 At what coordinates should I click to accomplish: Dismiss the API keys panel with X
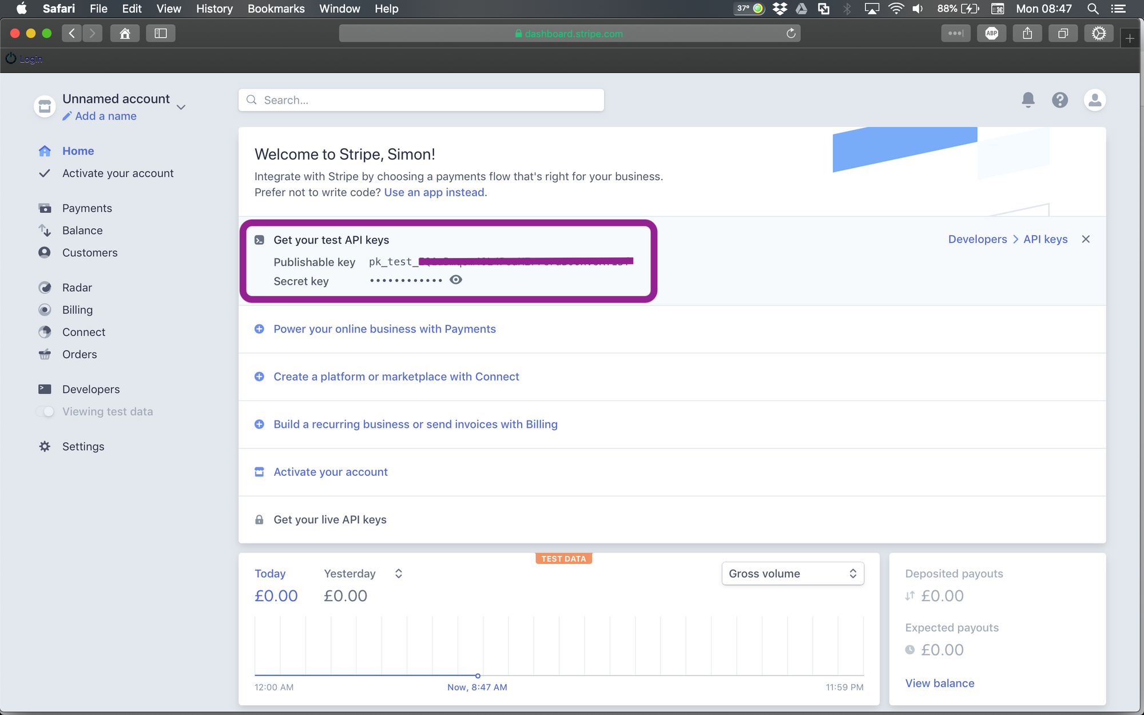[1086, 239]
